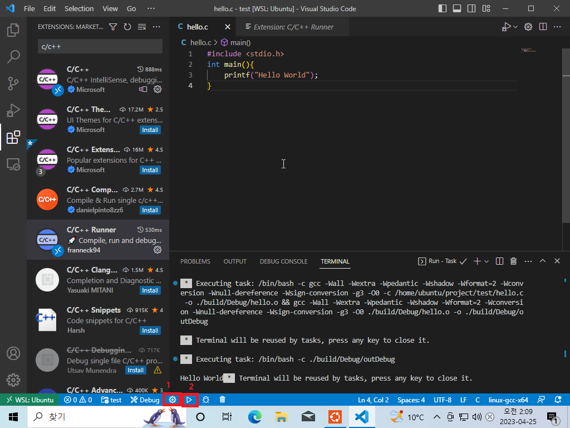Click linux-gcc-x64 configuration in status bar
This screenshot has width=570, height=428.
point(508,400)
